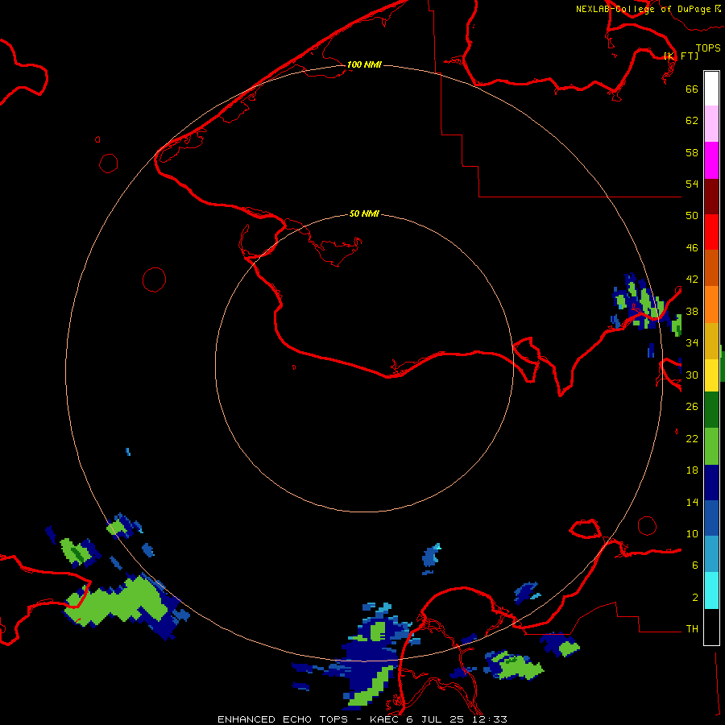This screenshot has height=725, width=725.
Task: Click the legend value 6
Action: click(x=694, y=565)
